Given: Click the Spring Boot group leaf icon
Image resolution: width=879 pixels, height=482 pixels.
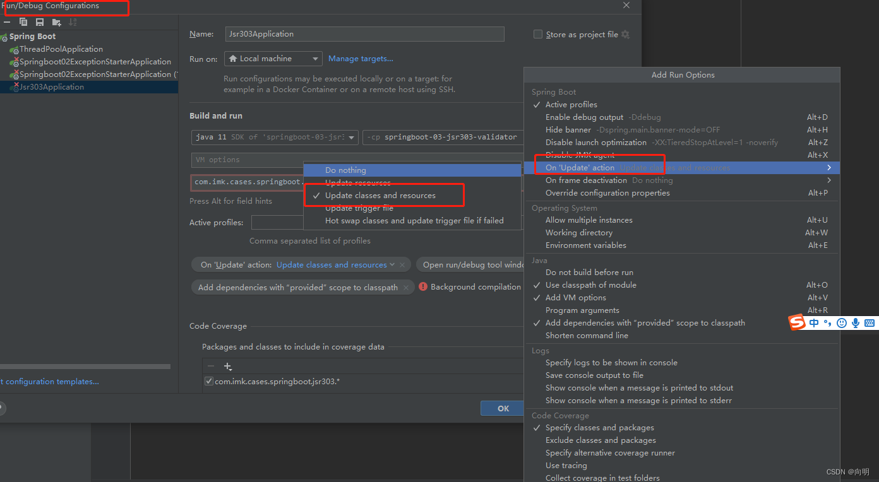Looking at the screenshot, I should 4,37.
